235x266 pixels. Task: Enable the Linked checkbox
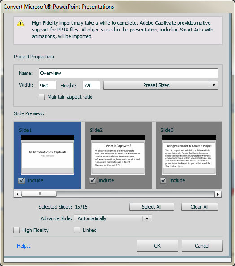click(77, 230)
